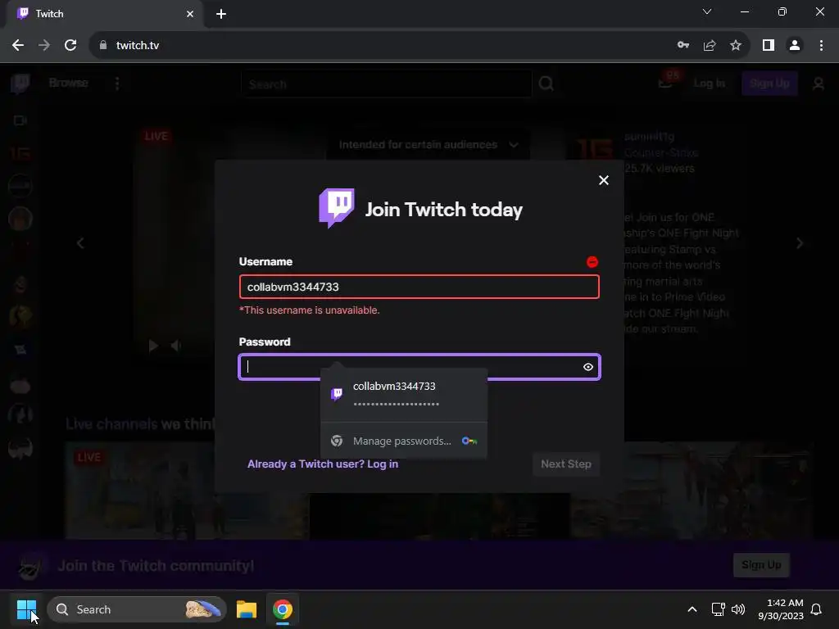The height and width of the screenshot is (629, 839).
Task: Click the Username input field
Action: tap(419, 287)
